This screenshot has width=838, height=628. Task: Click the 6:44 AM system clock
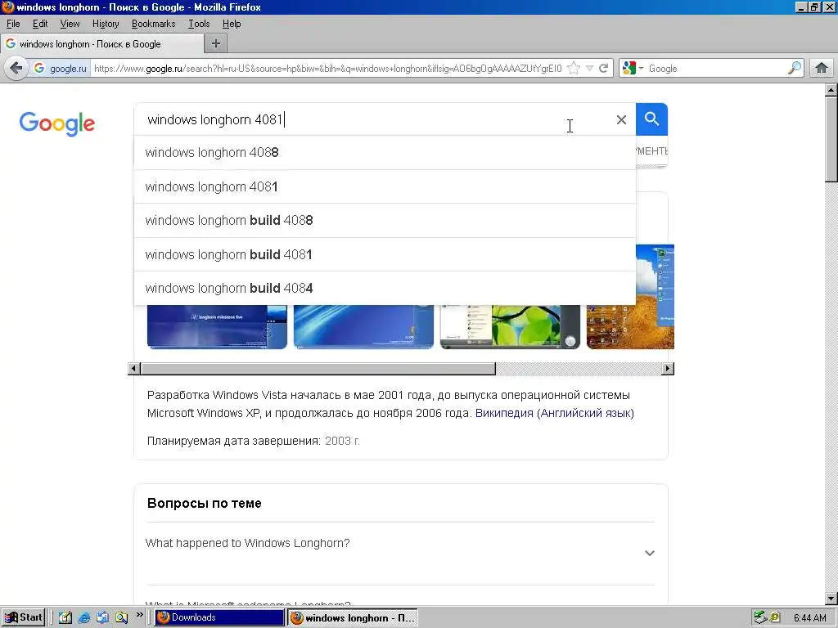pos(809,618)
